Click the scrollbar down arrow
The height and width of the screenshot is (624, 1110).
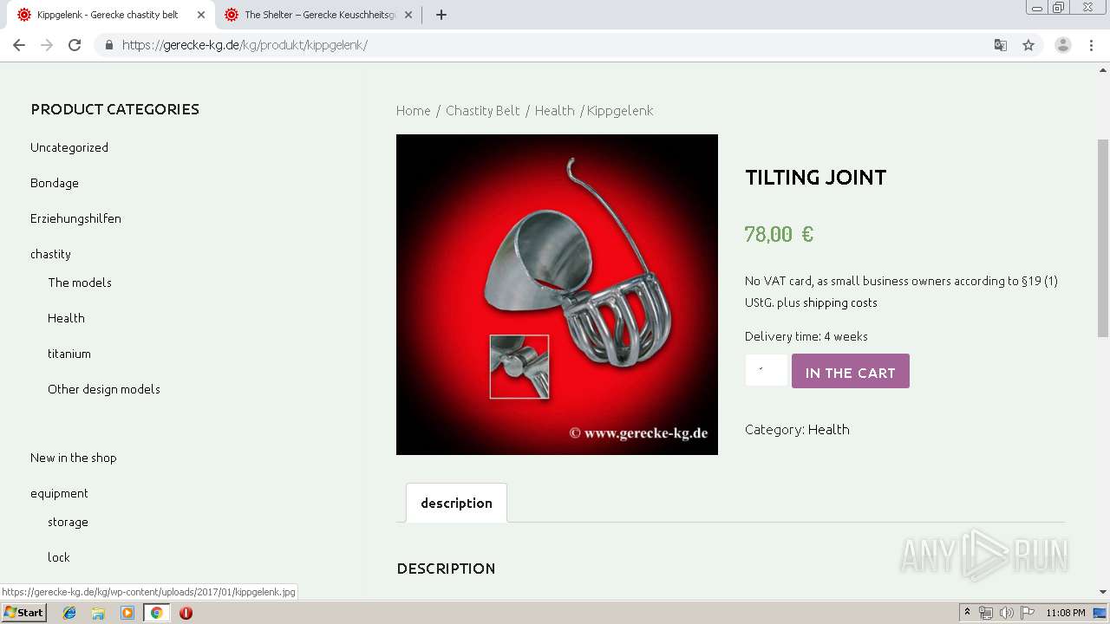click(1103, 592)
